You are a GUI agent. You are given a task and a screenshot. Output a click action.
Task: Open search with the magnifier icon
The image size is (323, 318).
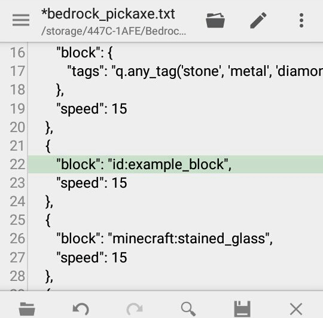coord(188,309)
